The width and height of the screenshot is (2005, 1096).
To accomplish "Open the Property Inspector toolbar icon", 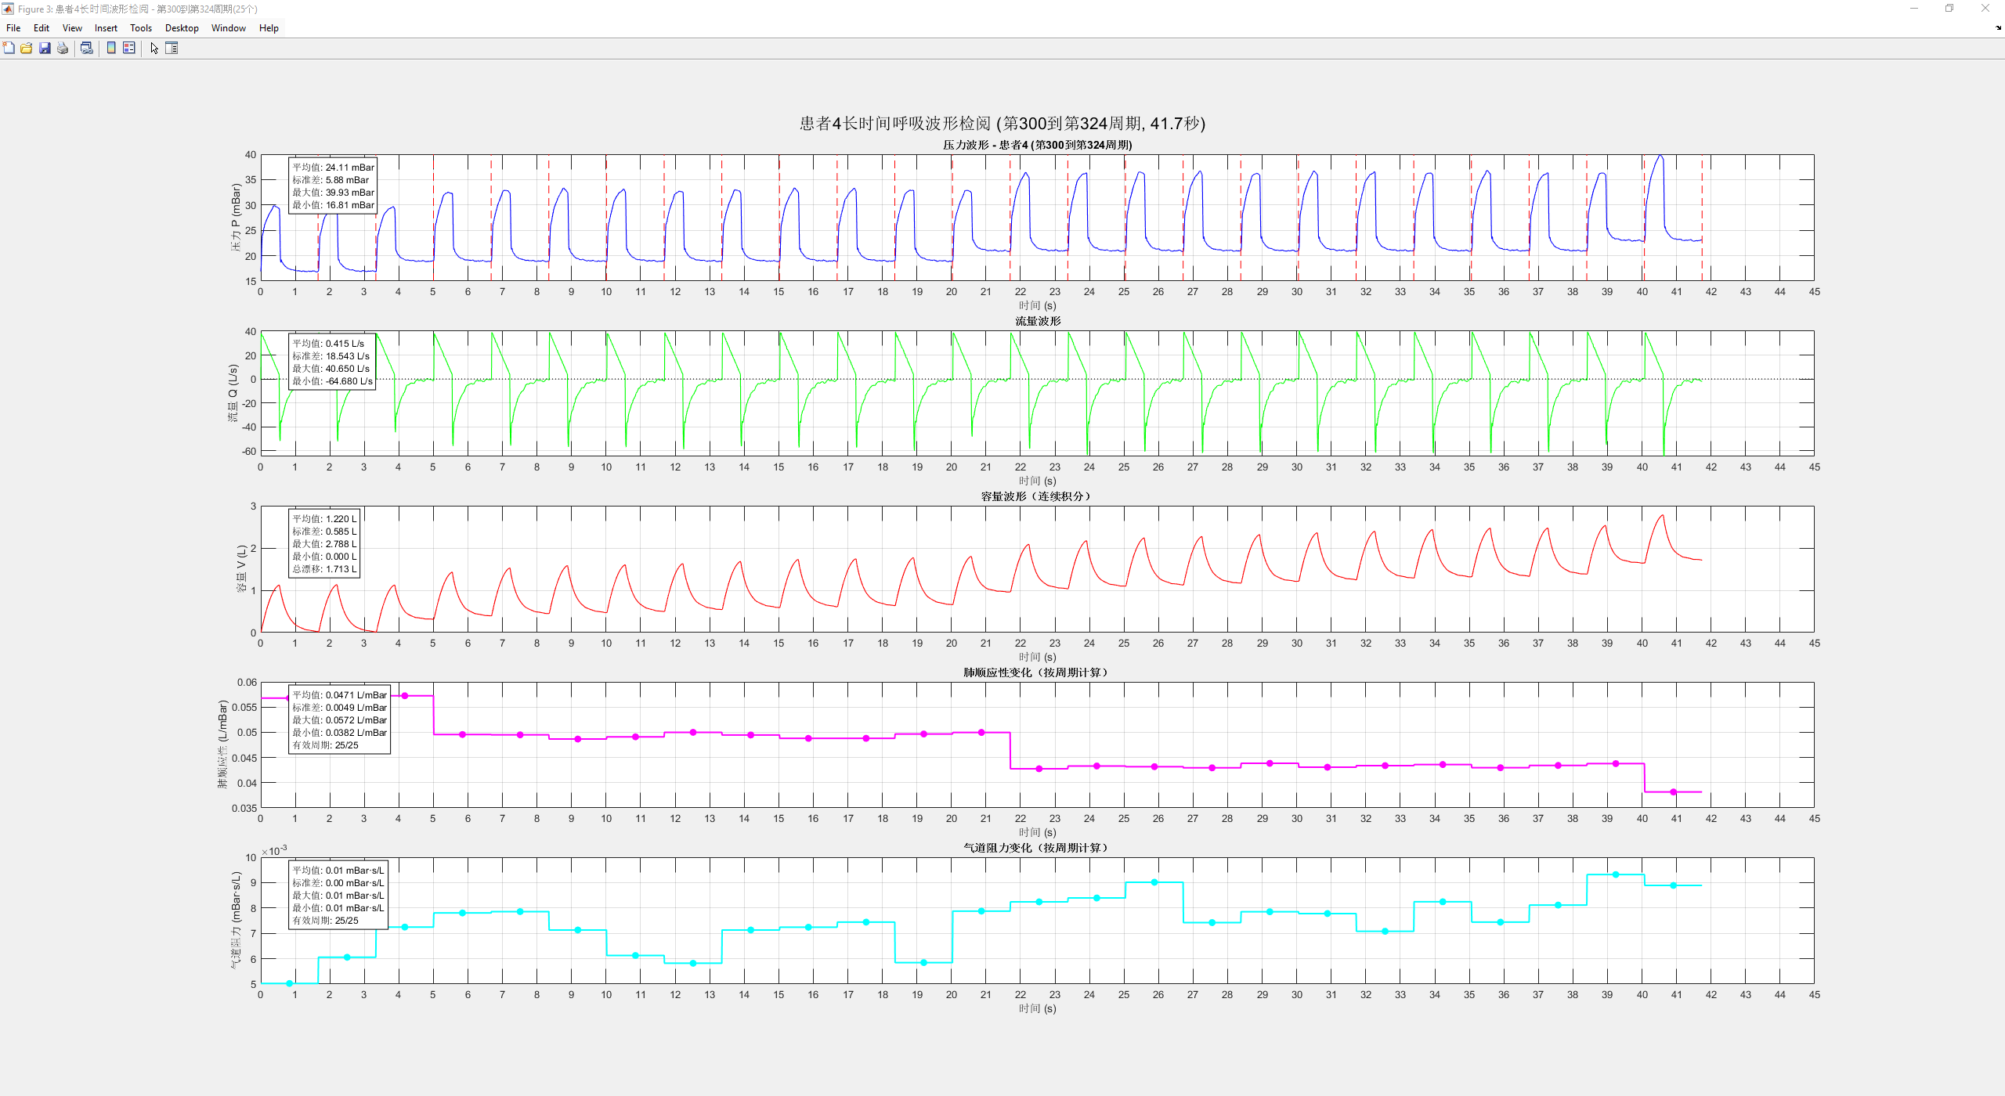I will [x=172, y=48].
